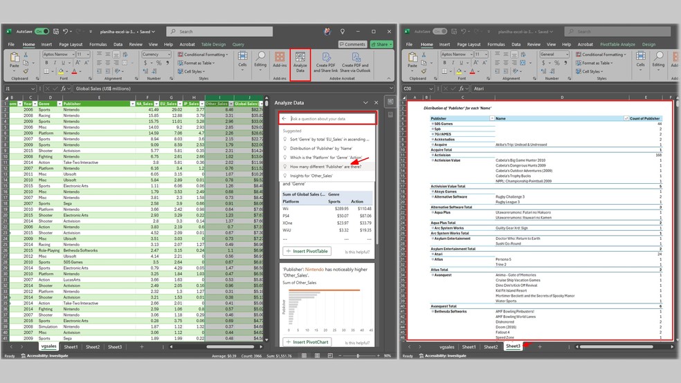681x383 pixels.
Task: Click the Insert PivotChart button
Action: [x=307, y=342]
